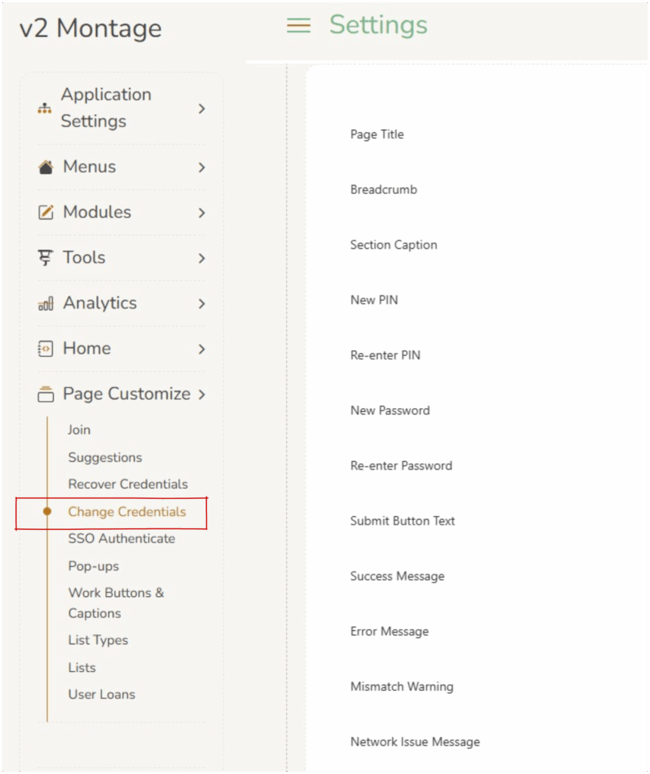
Task: Click the Menus house icon
Action: tap(45, 167)
